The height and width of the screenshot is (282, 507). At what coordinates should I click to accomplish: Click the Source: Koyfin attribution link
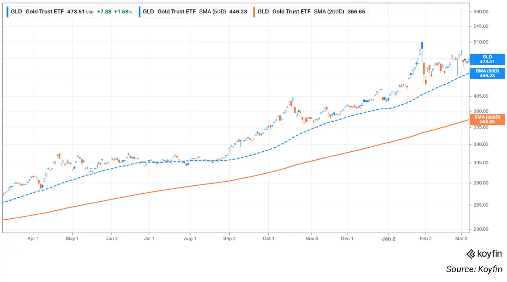(x=473, y=269)
